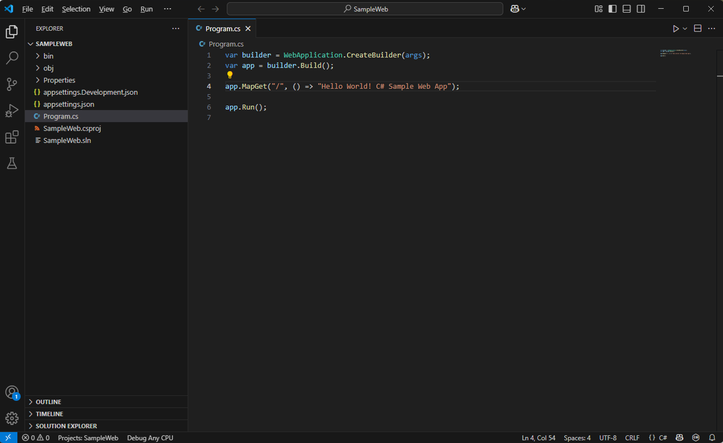Click the Accounts icon in activity bar
The height and width of the screenshot is (443, 723).
pyautogui.click(x=12, y=392)
